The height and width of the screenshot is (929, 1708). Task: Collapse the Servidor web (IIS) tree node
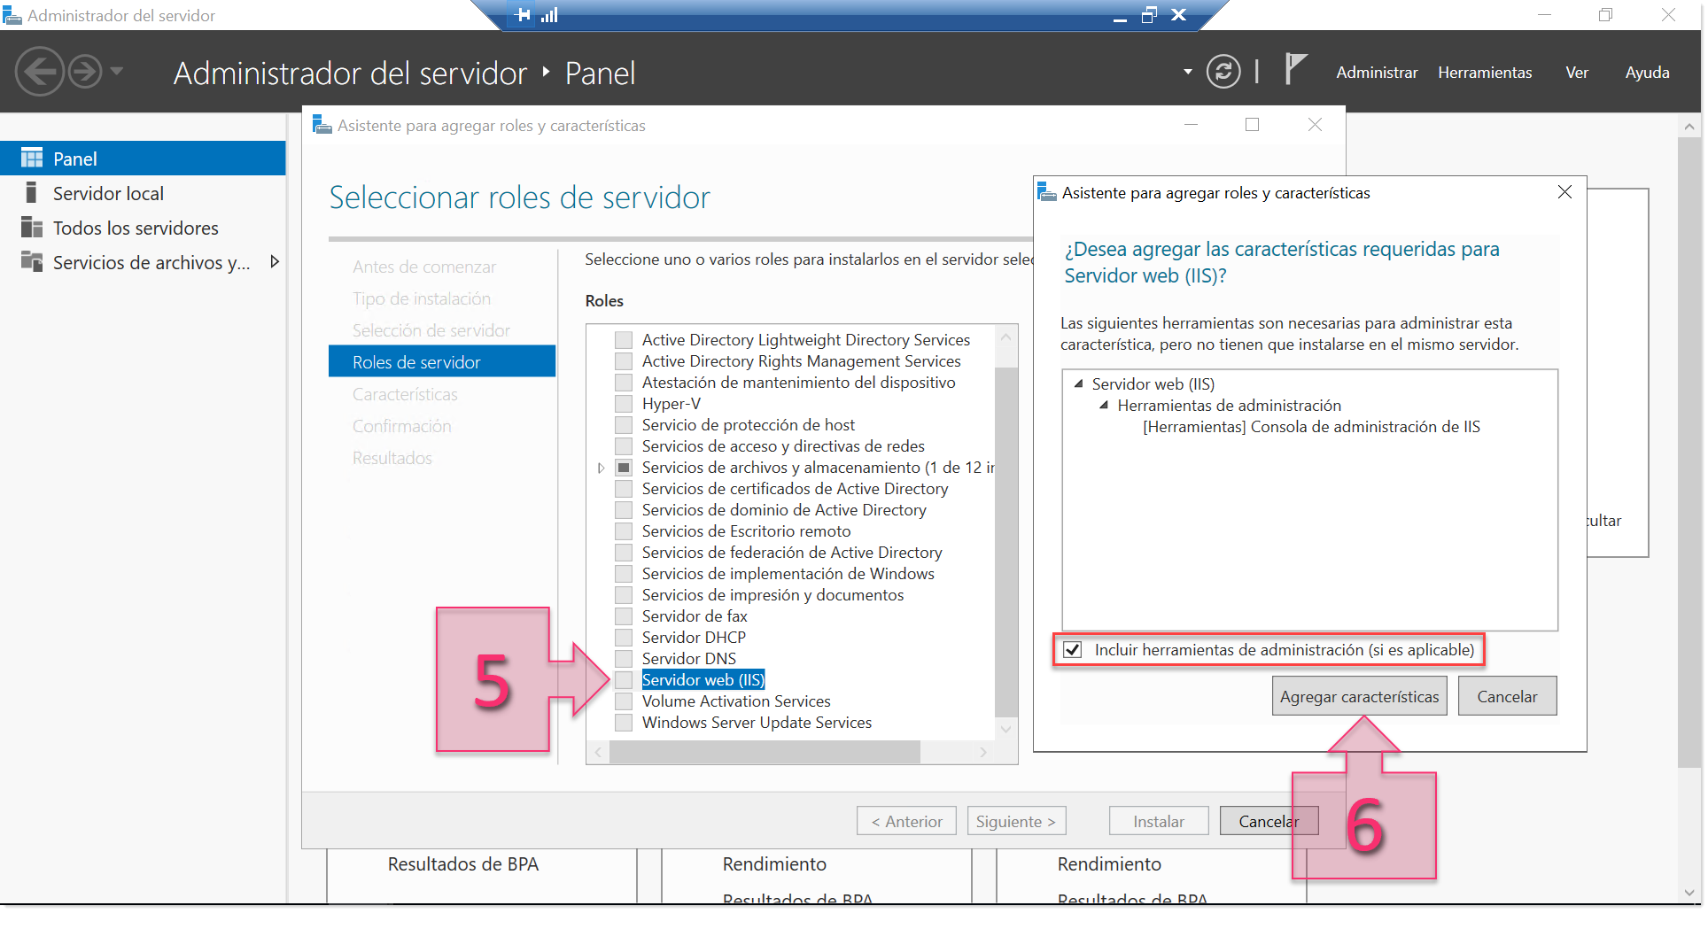click(1077, 383)
